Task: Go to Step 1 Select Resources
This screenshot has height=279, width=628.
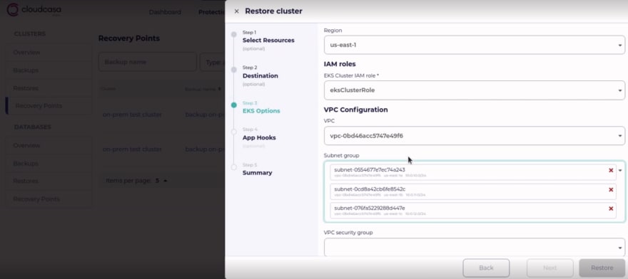Action: pyautogui.click(x=268, y=41)
